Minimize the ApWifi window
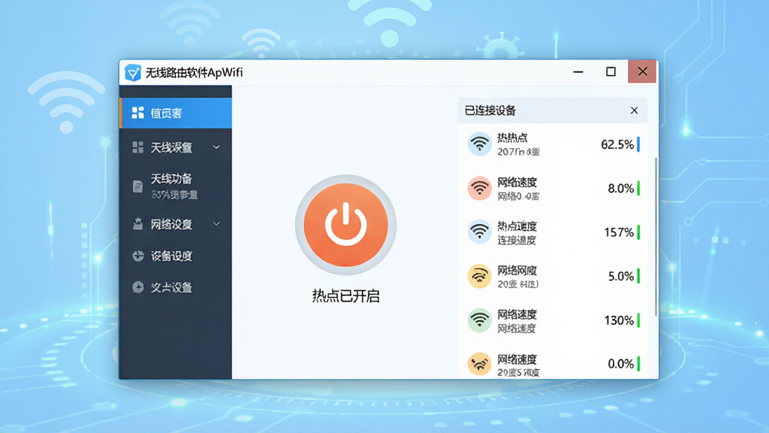Viewport: 769px width, 433px height. [x=578, y=72]
